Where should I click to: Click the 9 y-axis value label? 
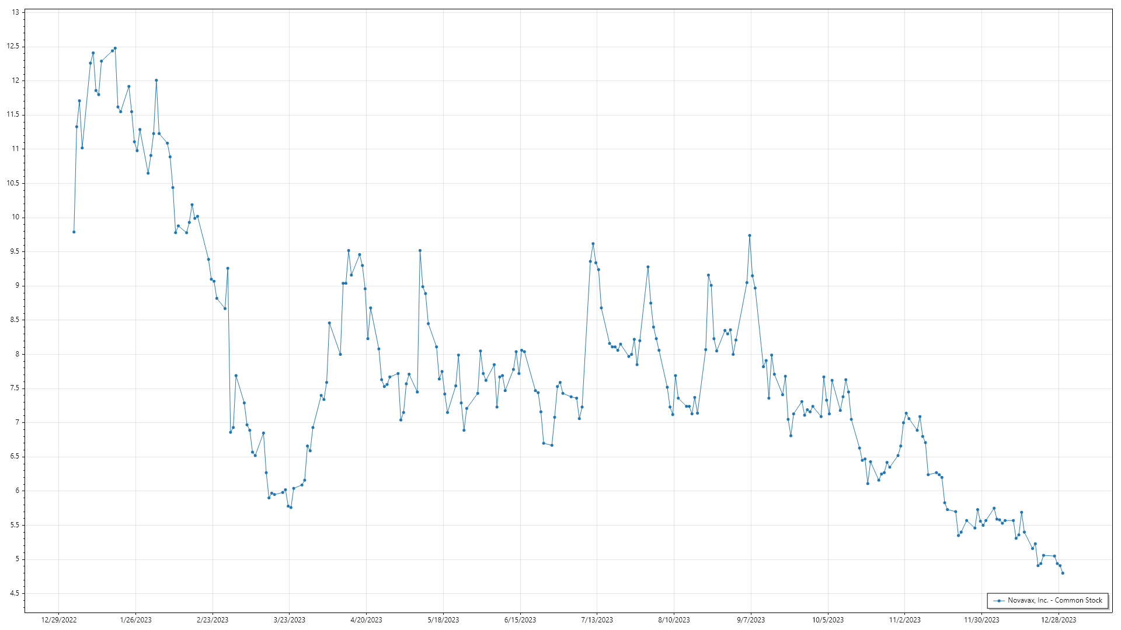[17, 286]
